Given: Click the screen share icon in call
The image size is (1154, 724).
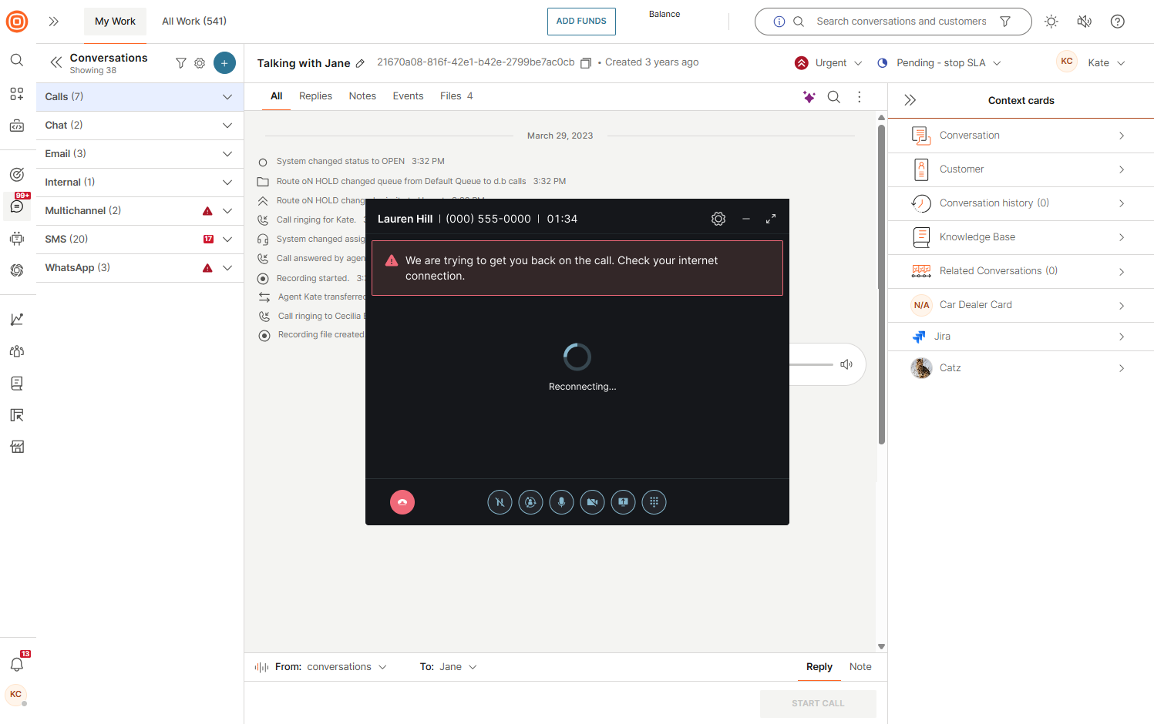Looking at the screenshot, I should [623, 502].
